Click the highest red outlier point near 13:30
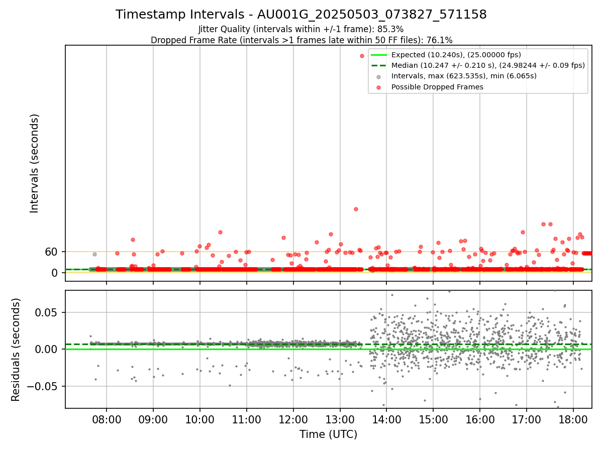The image size is (603, 452). tap(362, 56)
